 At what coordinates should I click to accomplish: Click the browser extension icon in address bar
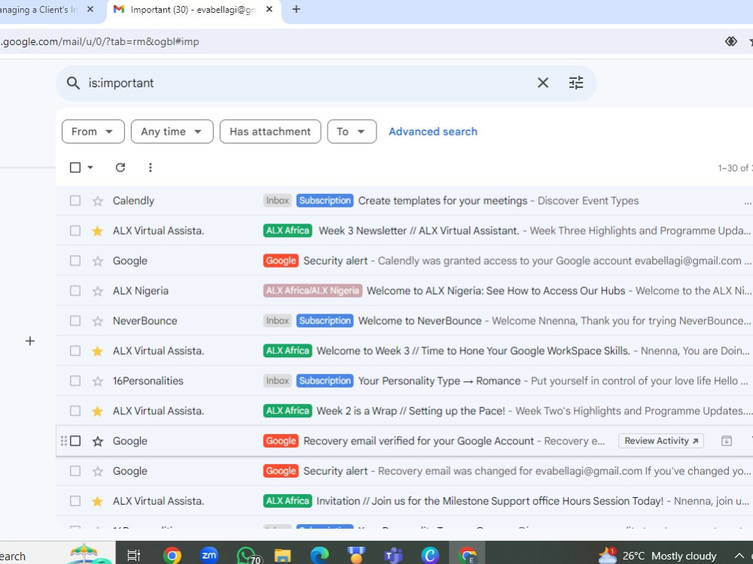[x=731, y=41]
